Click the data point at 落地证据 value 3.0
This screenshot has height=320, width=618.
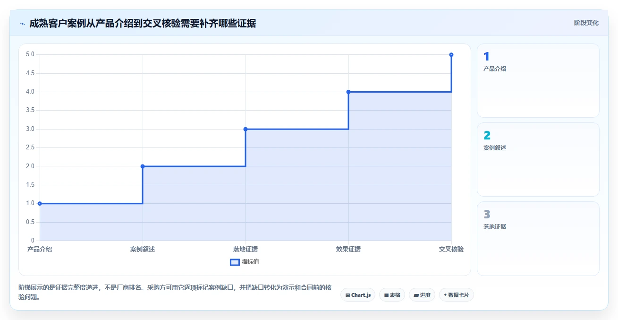[246, 129]
